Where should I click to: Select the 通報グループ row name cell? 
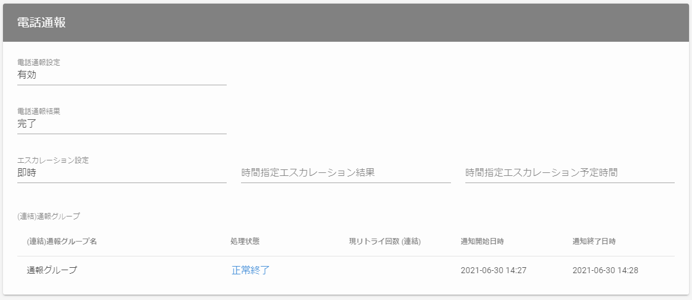point(52,270)
